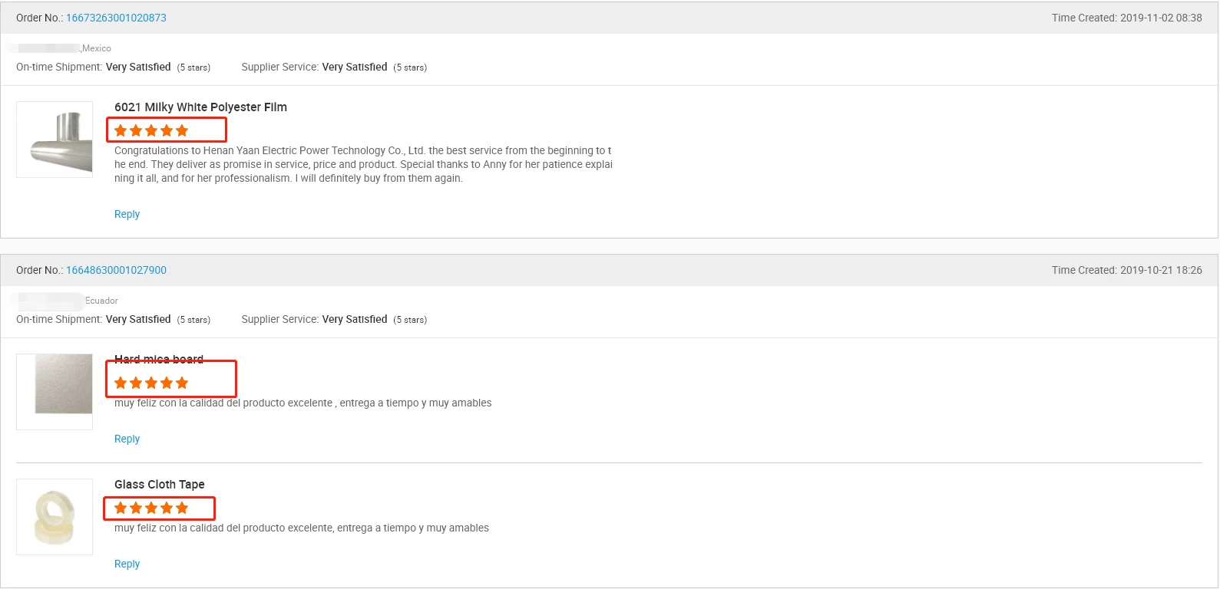Open the Glass Cloth Tape product title

159,484
